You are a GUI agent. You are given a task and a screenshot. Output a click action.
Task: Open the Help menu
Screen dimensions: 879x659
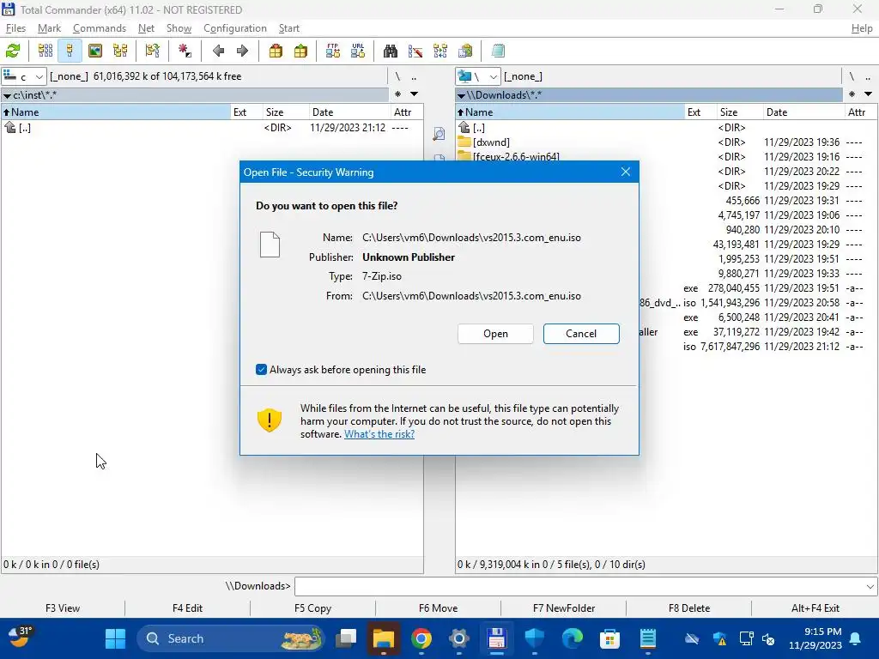[x=862, y=28]
